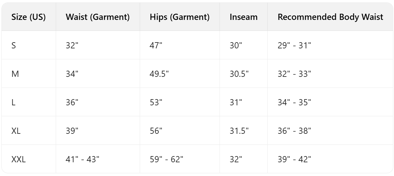Screen dimensions: 394x176
Task: Select the size M row label
Action: click(x=15, y=74)
